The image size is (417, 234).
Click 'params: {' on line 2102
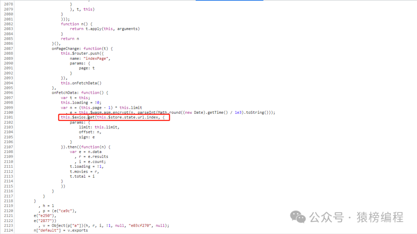click(80, 123)
